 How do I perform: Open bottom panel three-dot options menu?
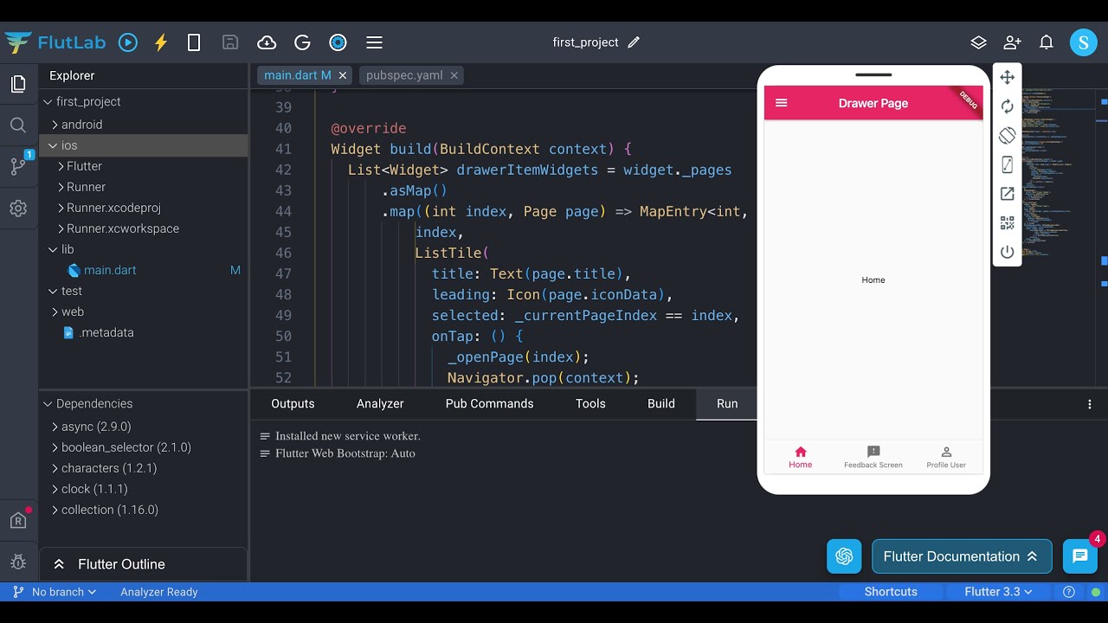(1090, 404)
